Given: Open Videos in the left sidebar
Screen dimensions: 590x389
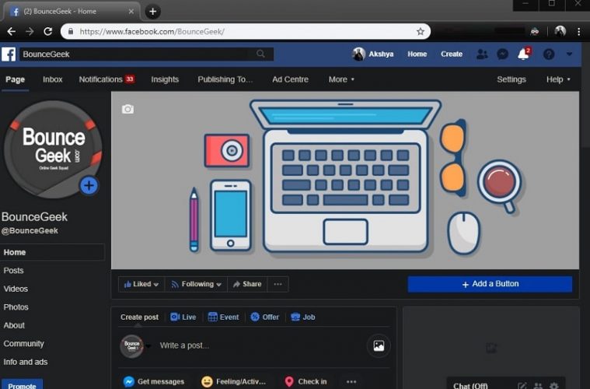Looking at the screenshot, I should tap(16, 289).
